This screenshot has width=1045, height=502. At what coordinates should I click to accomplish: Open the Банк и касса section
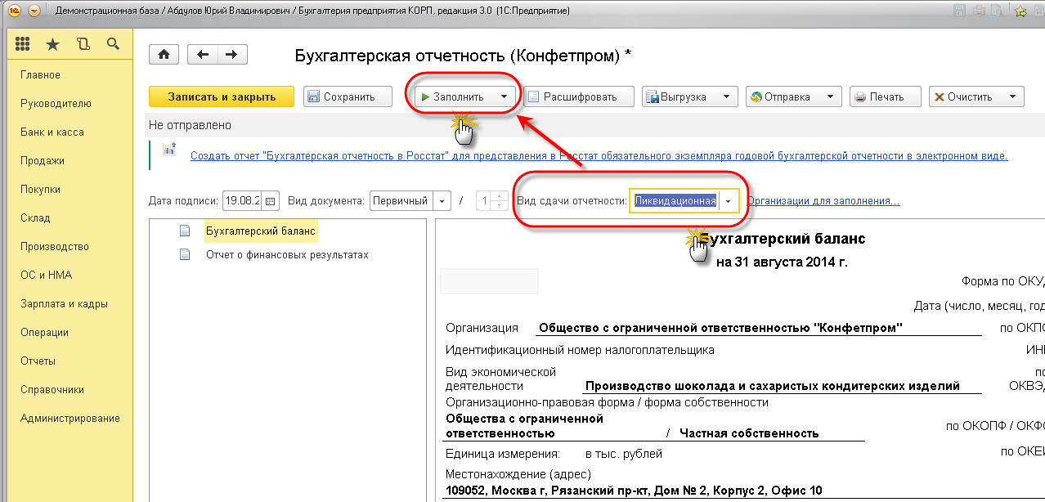coord(52,132)
